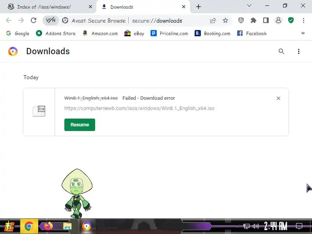
Task: Close the Index of /isos/windows/ tab
Action: pyautogui.click(x=90, y=7)
